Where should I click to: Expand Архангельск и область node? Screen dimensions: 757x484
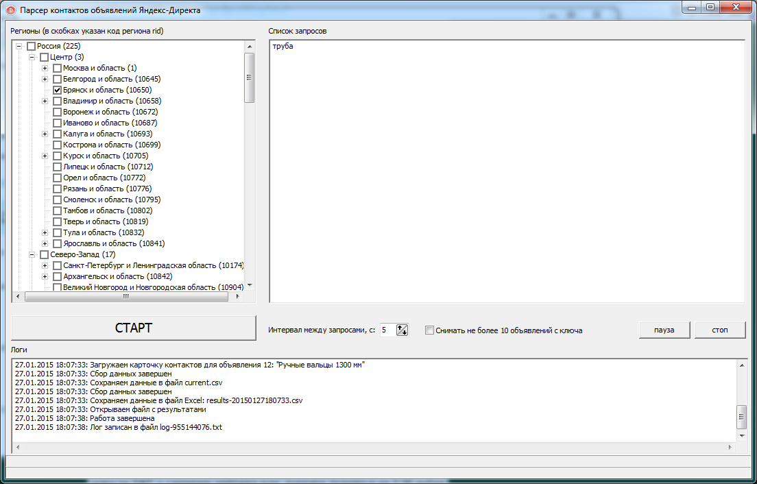[45, 277]
